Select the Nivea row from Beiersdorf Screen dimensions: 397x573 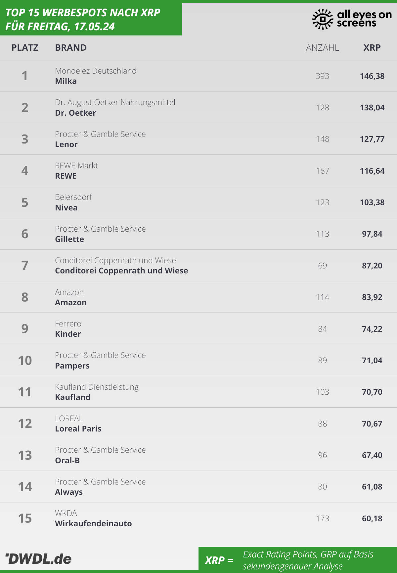point(198,202)
